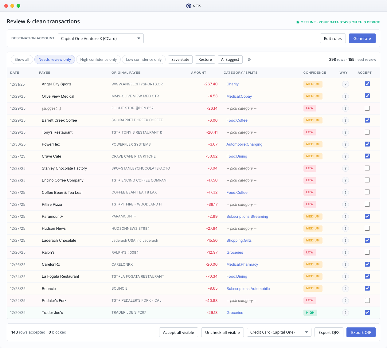
Task: Show why for Coffee Bean & Tea Leaf row
Action: 346,193
